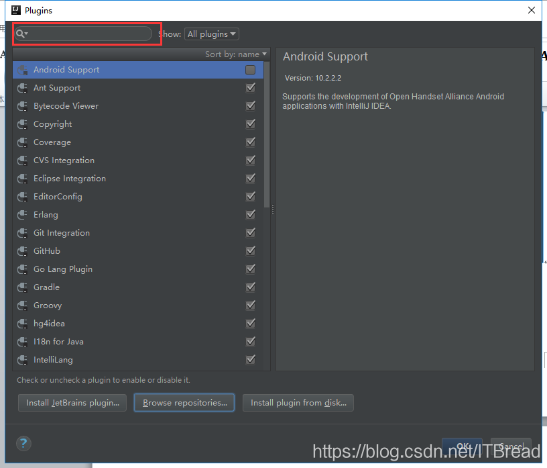
Task: Click the plugin icon beside Gradle
Action: (23, 287)
